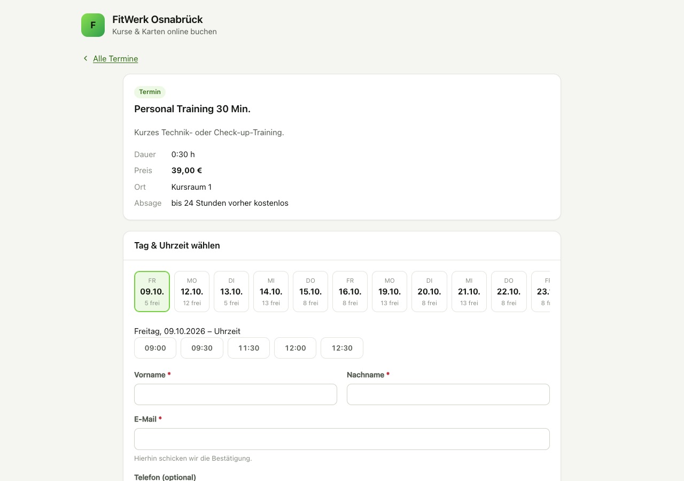The width and height of the screenshot is (684, 481).
Task: Pick the 09:30 time slot
Action: pyautogui.click(x=202, y=348)
